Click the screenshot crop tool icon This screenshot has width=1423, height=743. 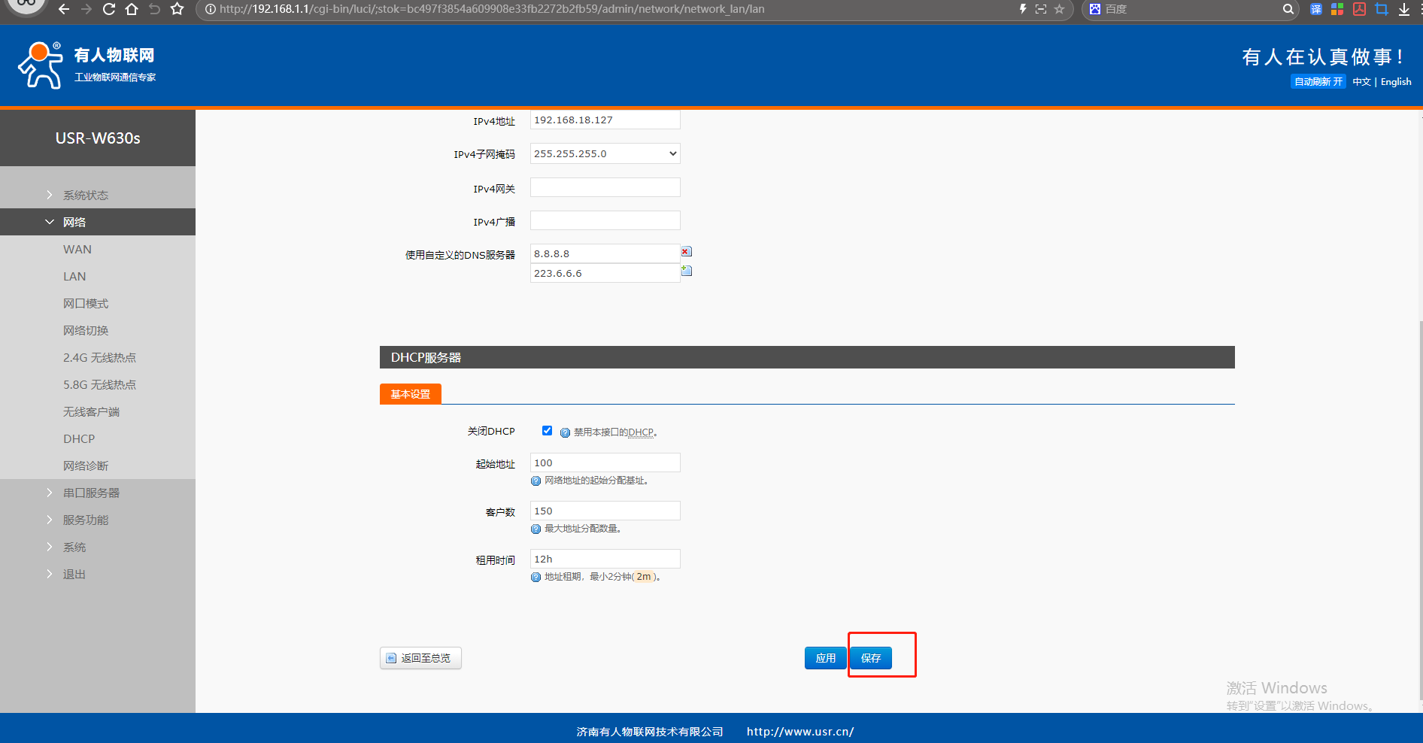tap(1381, 9)
